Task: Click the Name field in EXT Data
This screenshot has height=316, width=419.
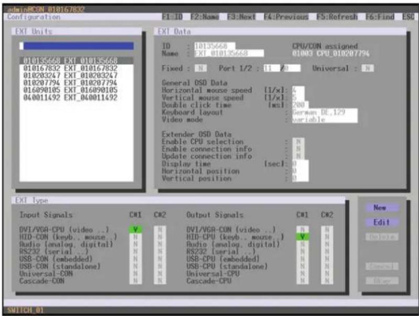Action: coord(229,53)
